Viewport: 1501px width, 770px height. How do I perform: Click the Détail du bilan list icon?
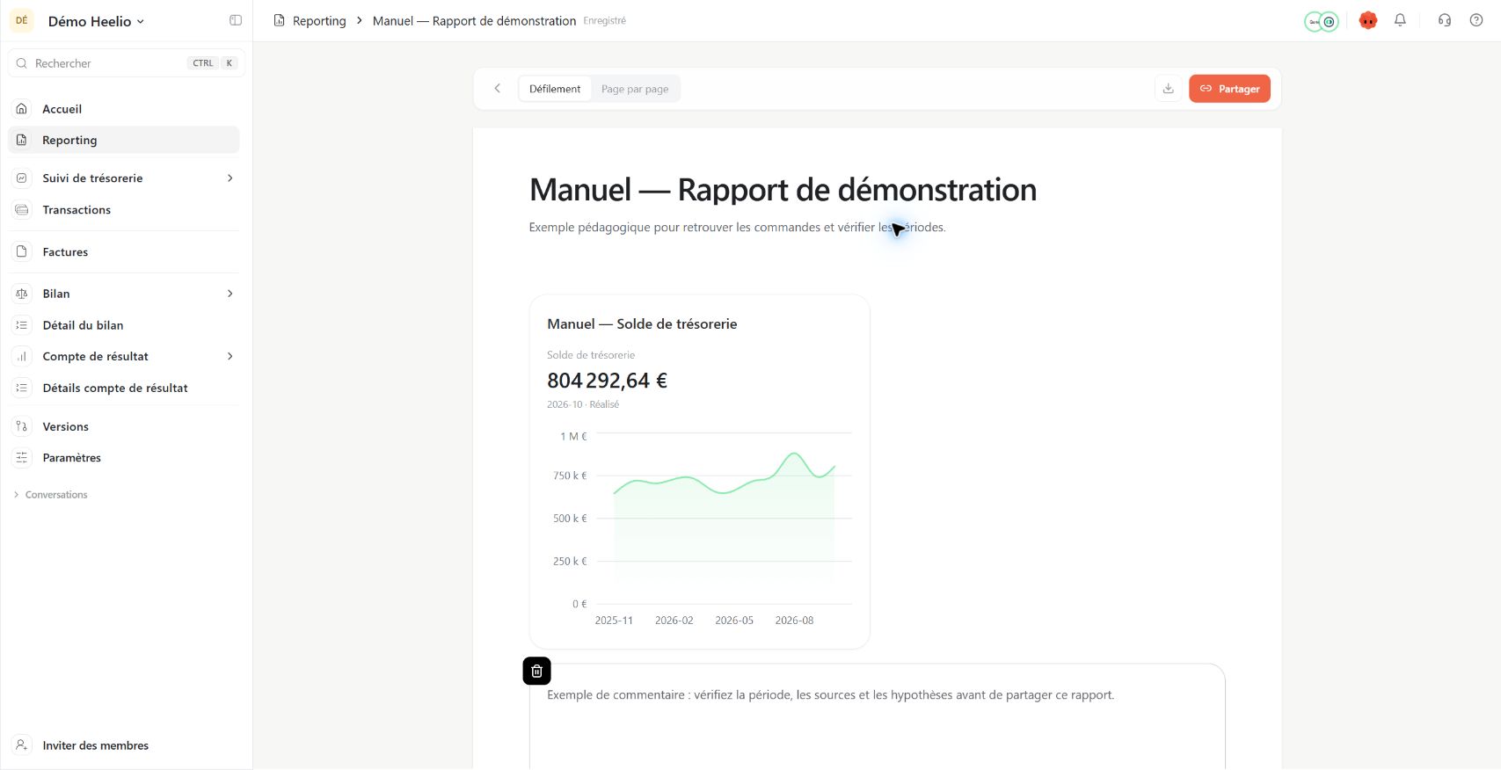[22, 325]
